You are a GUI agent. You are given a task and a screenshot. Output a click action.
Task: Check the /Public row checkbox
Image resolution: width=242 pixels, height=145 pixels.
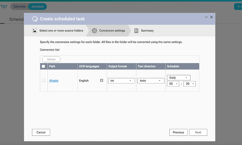43,80
